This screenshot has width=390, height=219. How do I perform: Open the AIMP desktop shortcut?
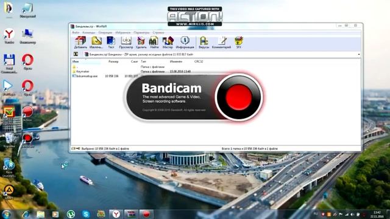click(9, 192)
